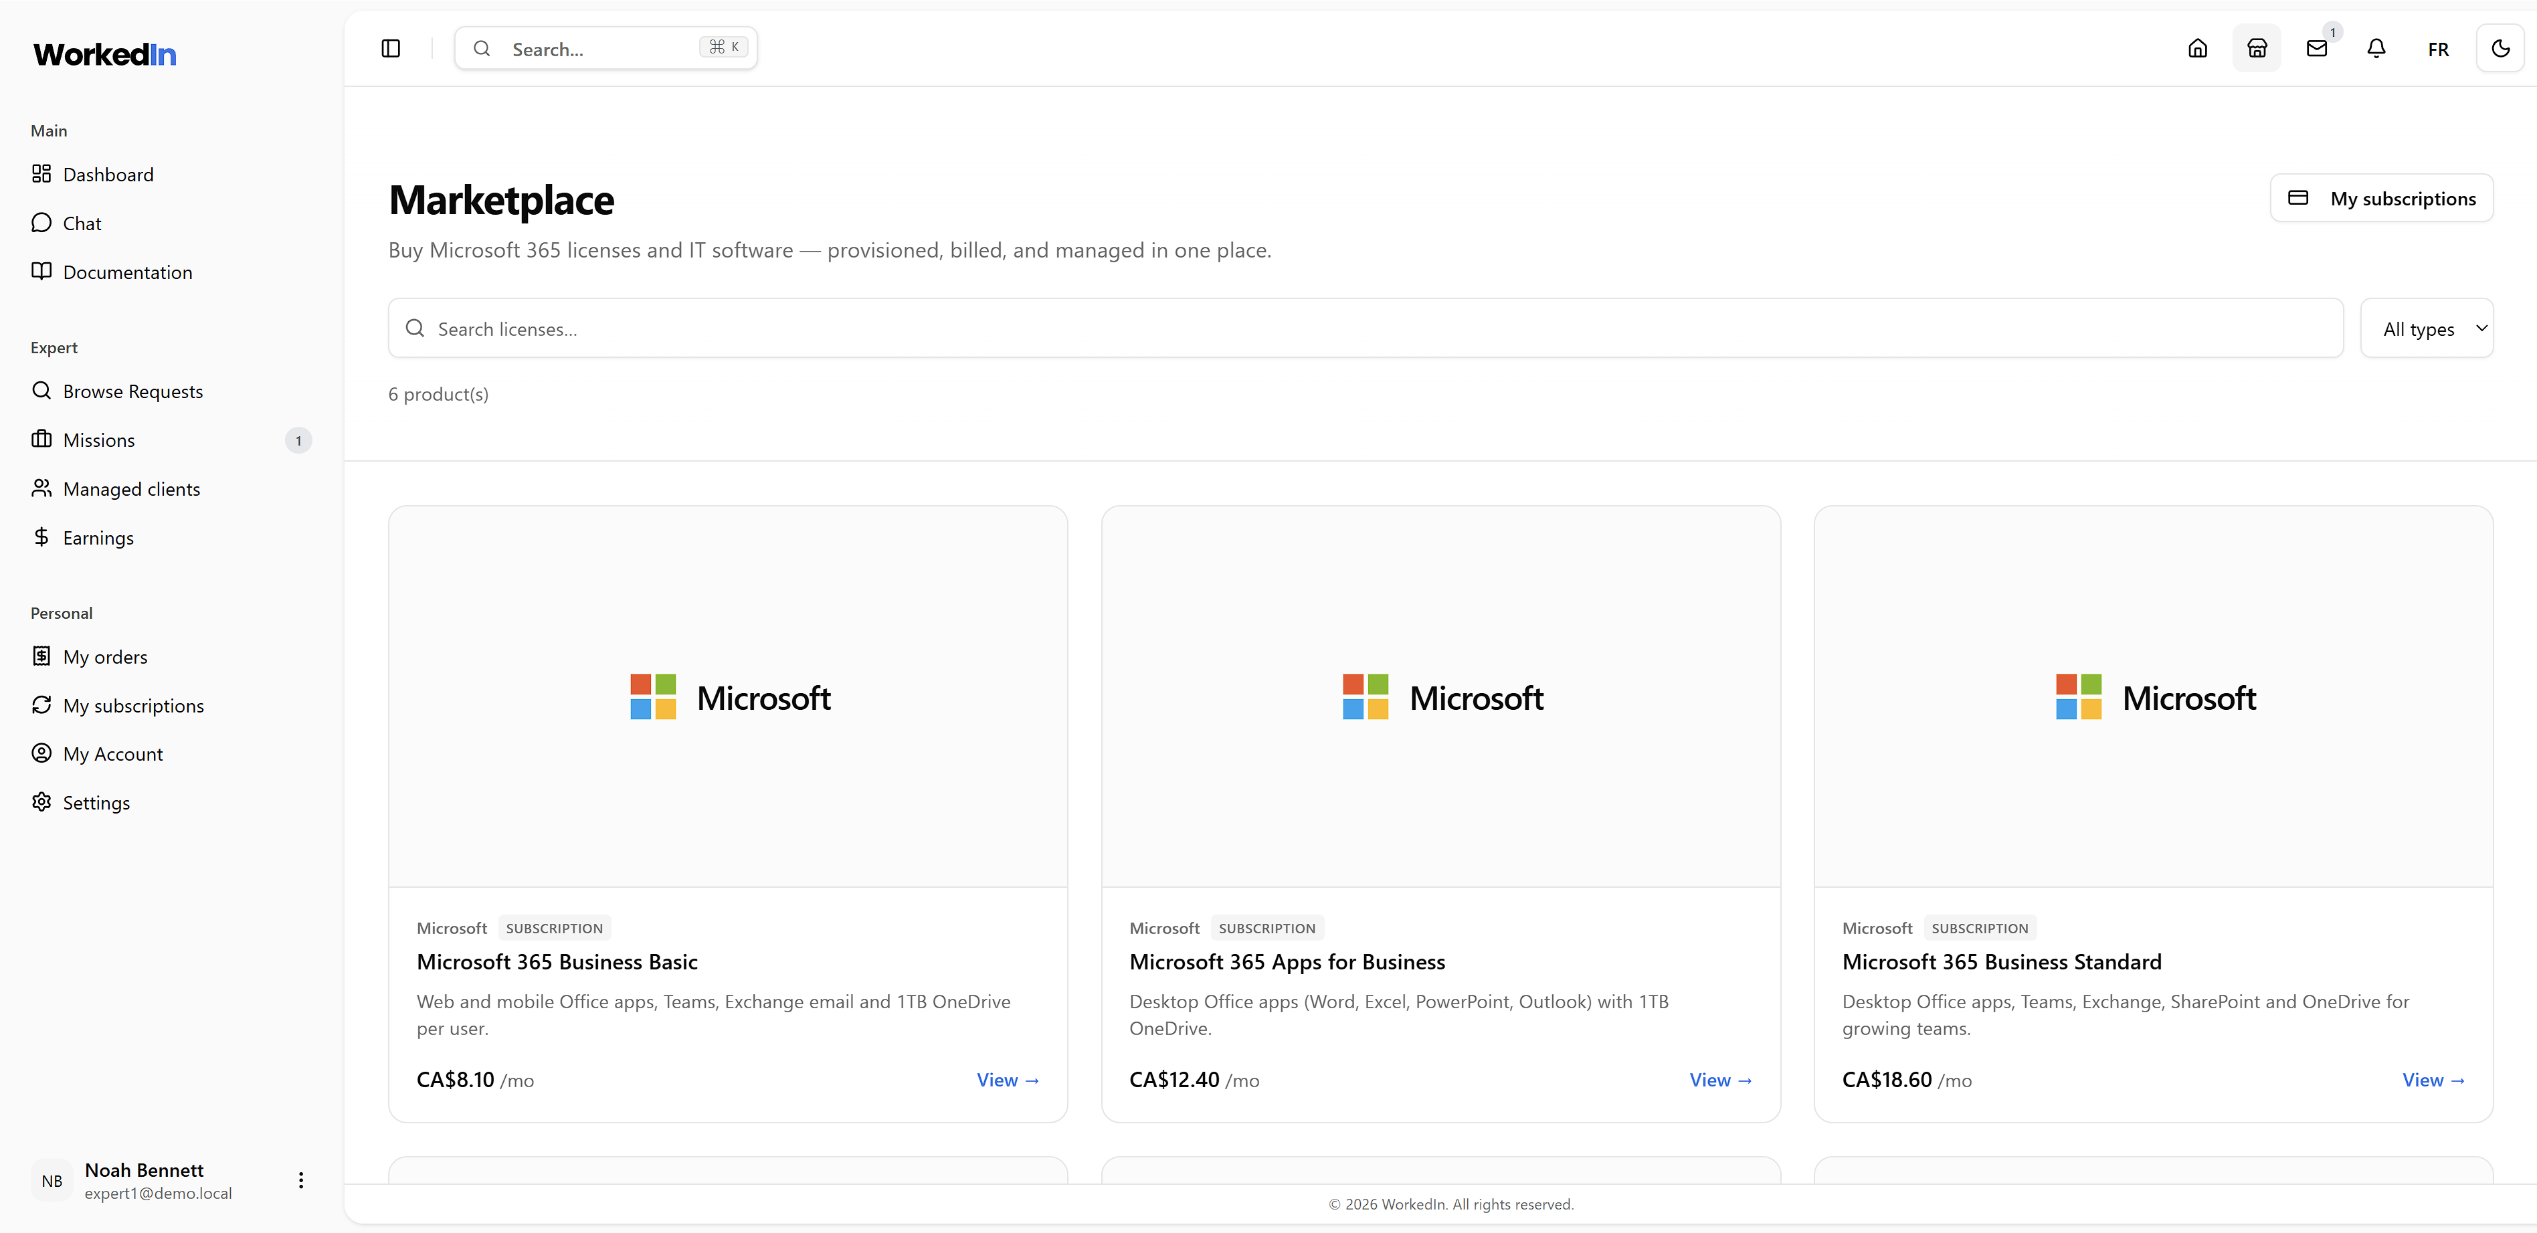Click the Microsoft 365 Business Basic title
2537x1233 pixels.
tap(557, 962)
